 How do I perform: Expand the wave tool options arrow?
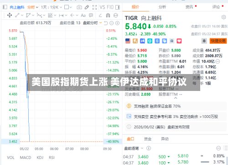click(44, 15)
